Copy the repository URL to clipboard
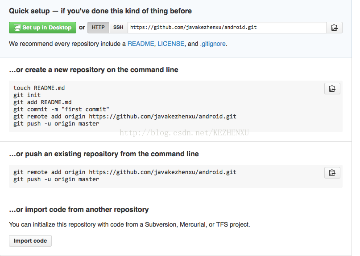The width and height of the screenshot is (360, 256). (334, 28)
